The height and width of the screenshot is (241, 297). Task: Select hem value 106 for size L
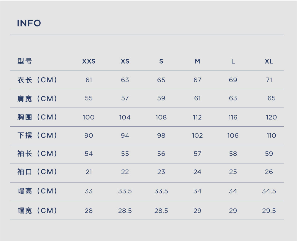233,136
